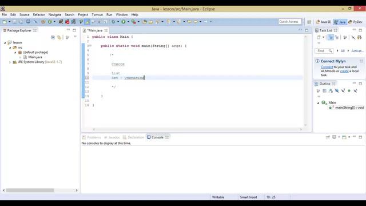The width and height of the screenshot is (366, 206).
Task: Click the Activate task link in Task List
Action: 357,51
